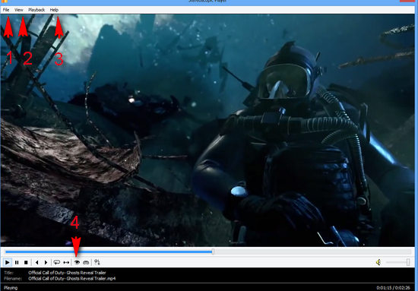Click the 'Official Call of Duty- Ghosts Reveal Trailer' title

pos(67,273)
